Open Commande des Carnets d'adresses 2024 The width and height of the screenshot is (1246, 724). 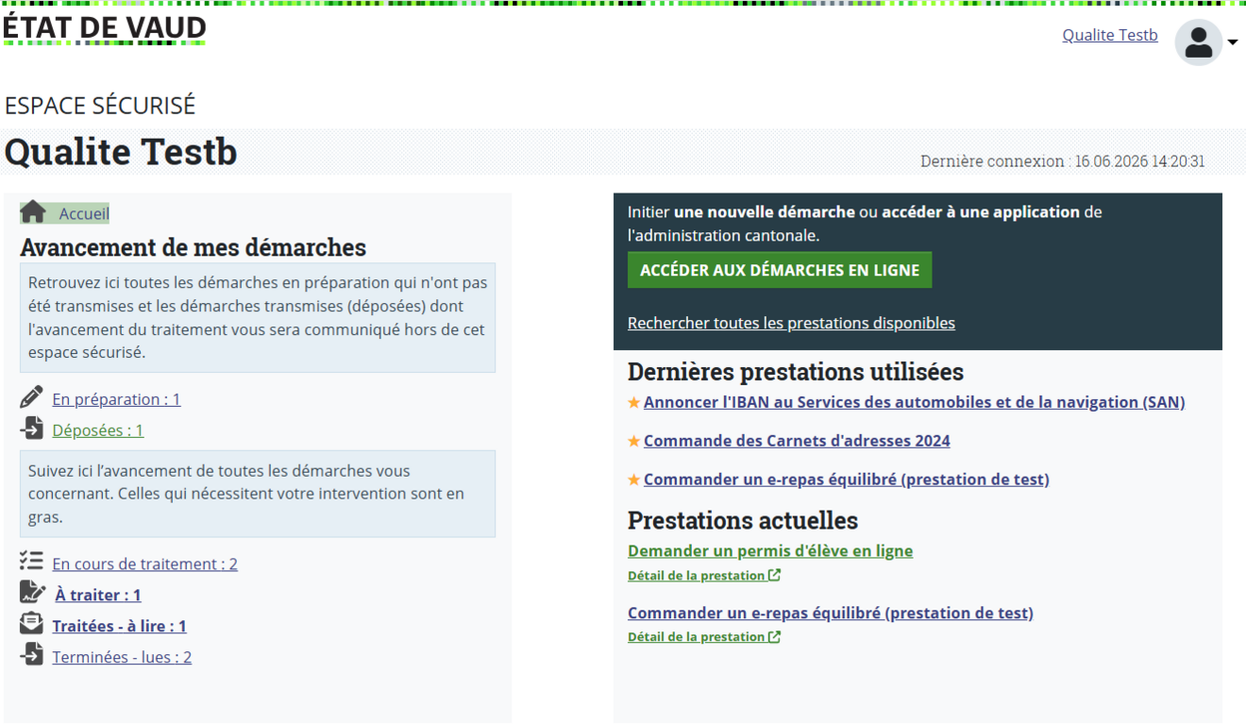click(797, 441)
